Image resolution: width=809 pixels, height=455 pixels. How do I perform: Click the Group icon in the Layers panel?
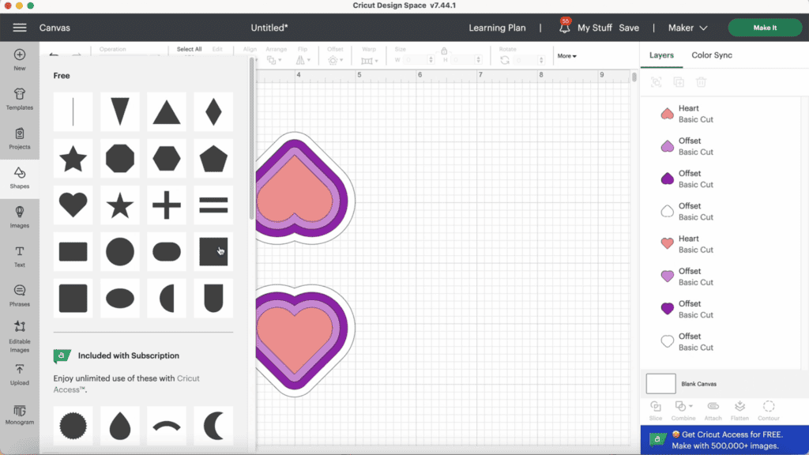(x=656, y=82)
